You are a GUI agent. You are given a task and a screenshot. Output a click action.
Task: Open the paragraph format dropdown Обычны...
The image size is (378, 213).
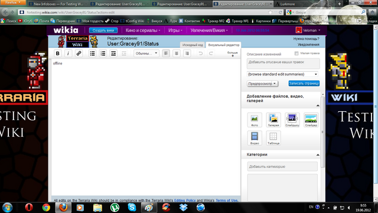coord(146,53)
